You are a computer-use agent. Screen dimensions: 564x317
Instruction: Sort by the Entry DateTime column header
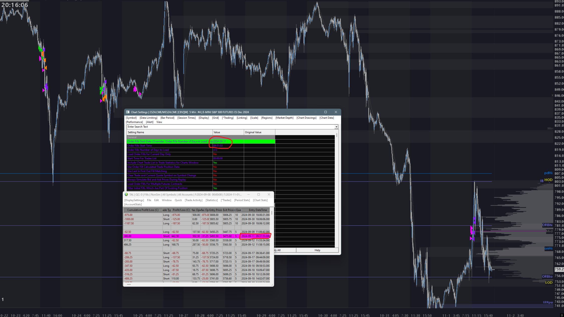click(x=258, y=210)
